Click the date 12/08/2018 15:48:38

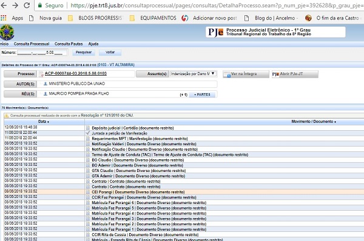pos(21,127)
